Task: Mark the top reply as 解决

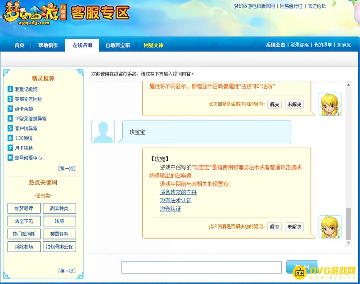Action: [x=274, y=104]
